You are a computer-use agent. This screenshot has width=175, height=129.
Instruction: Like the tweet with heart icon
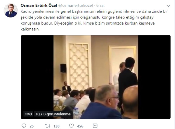point(71,126)
